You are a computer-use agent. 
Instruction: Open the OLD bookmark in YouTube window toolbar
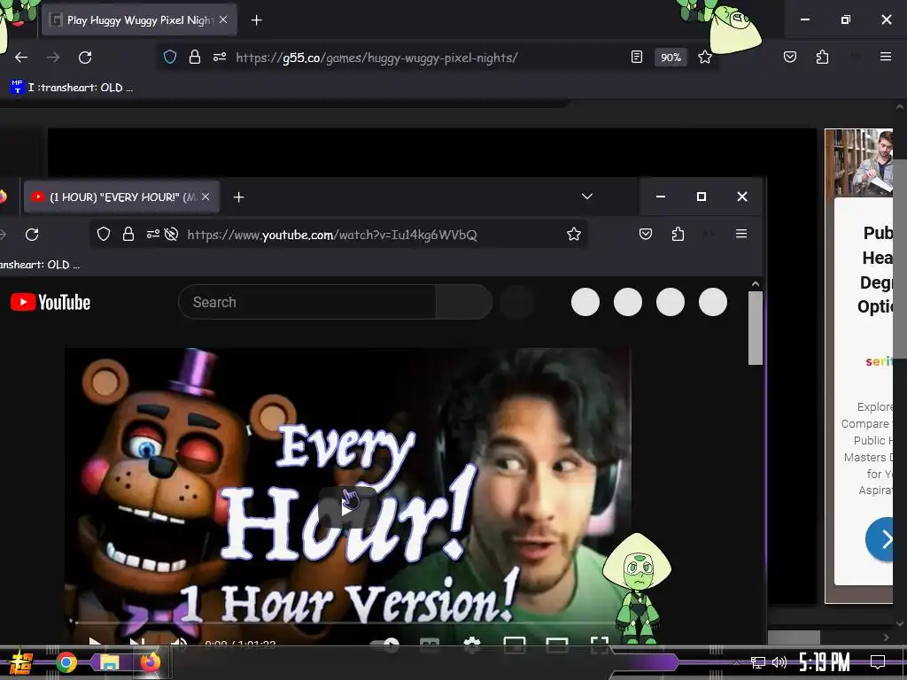click(39, 264)
